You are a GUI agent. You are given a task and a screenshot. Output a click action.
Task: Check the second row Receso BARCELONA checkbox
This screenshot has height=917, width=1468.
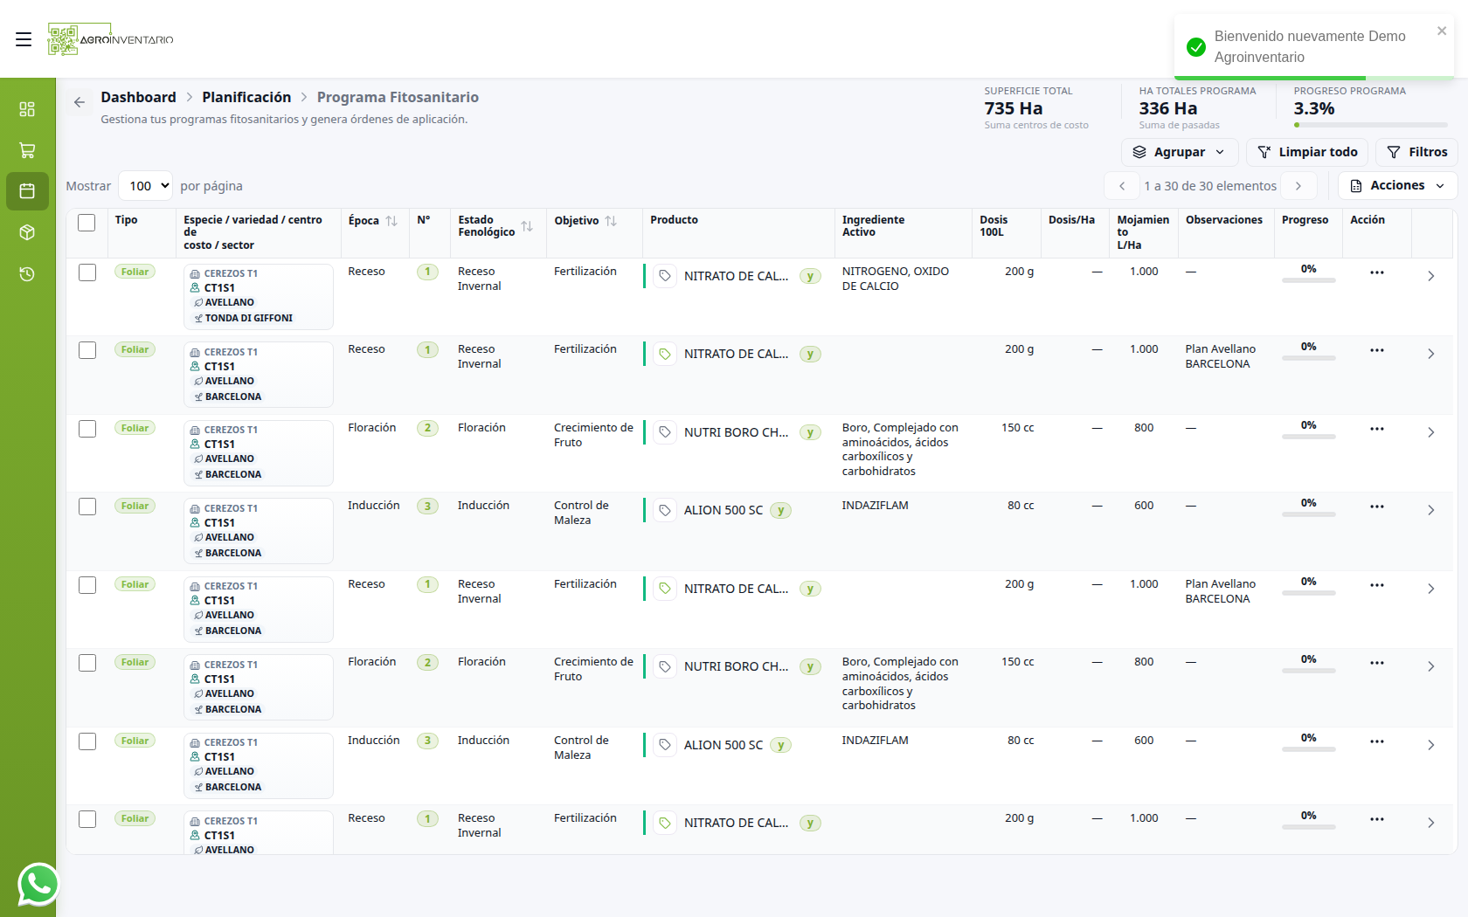[x=87, y=350]
